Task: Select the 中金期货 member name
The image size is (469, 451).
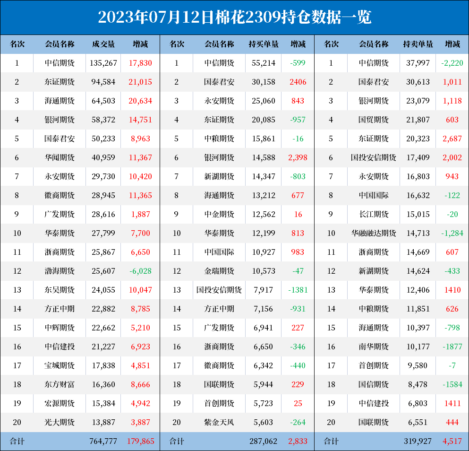Action: point(219,214)
